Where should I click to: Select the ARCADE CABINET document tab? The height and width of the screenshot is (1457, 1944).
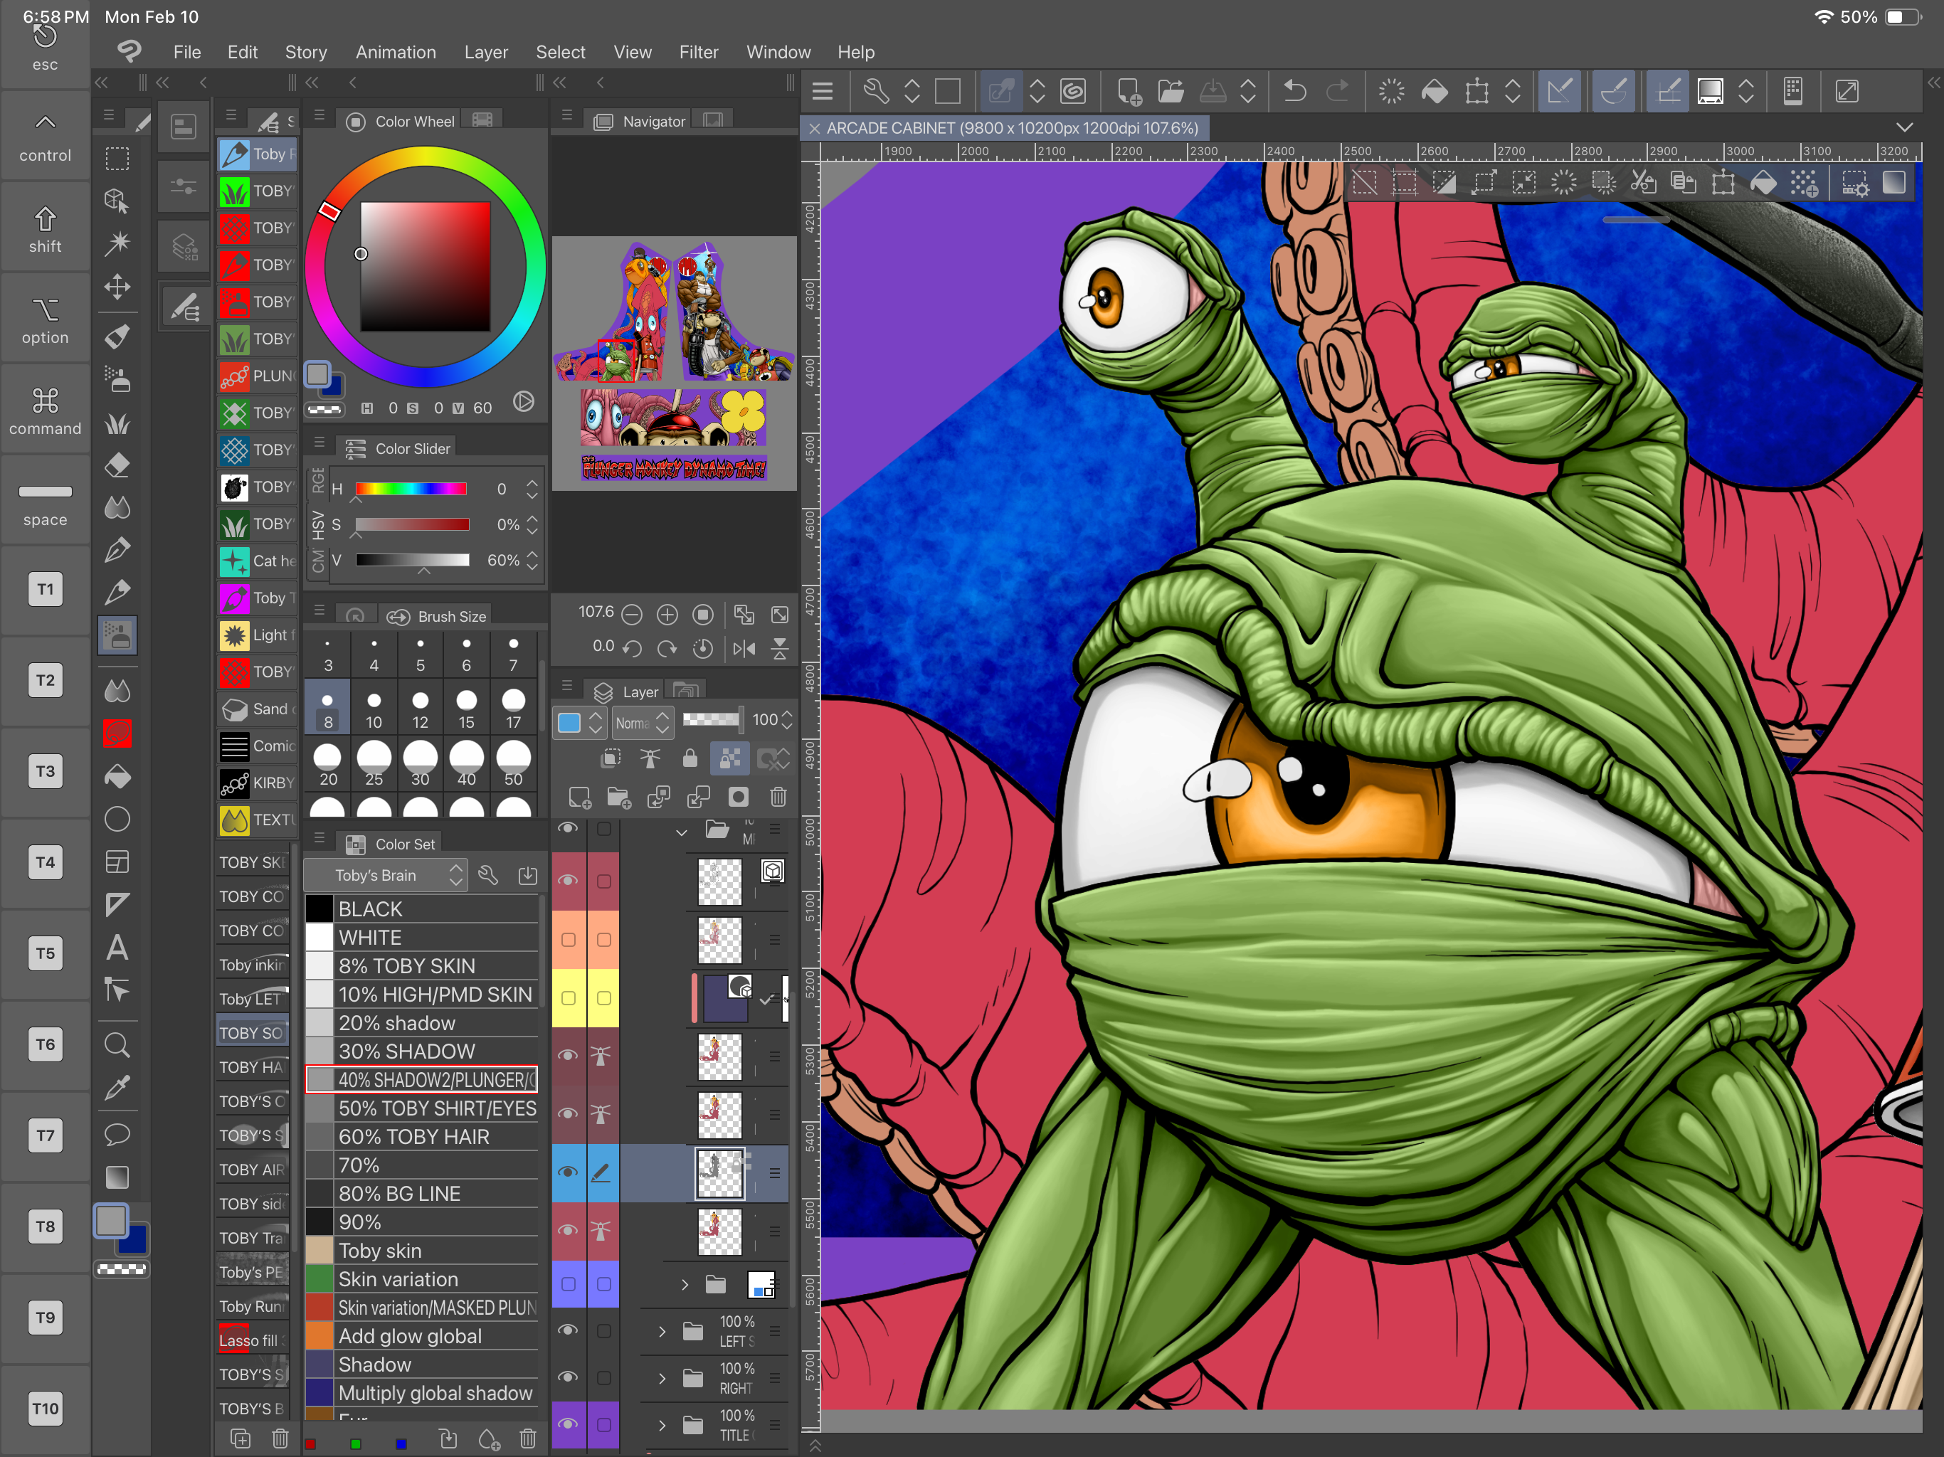tap(1005, 128)
